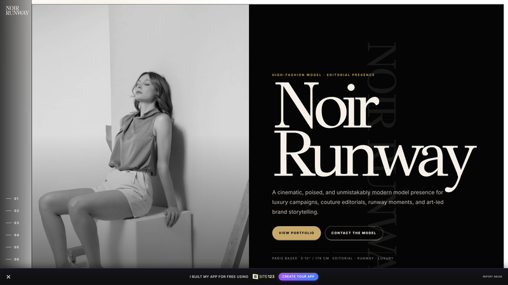Click the 5'10" / 178 CM text
Screen dimensions: 508x285
(315, 258)
